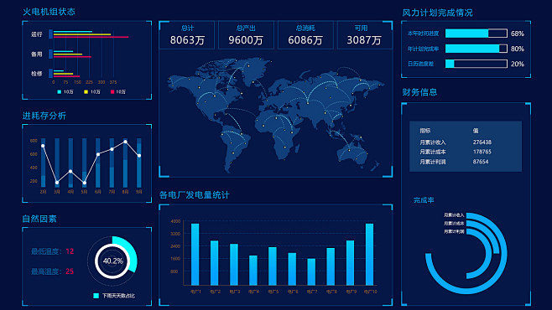Click the 月累计利润 row in the finance table
552x310 pixels.
click(x=466, y=162)
